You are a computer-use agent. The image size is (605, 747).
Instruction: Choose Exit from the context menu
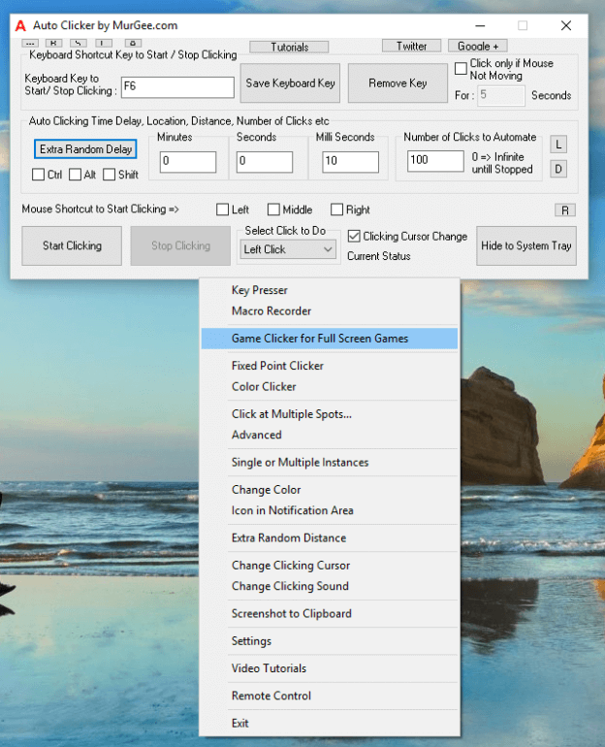pyautogui.click(x=330, y=724)
